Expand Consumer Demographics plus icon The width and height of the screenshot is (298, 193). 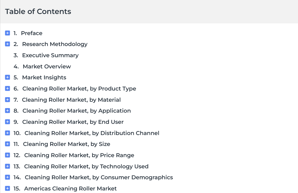point(8,177)
